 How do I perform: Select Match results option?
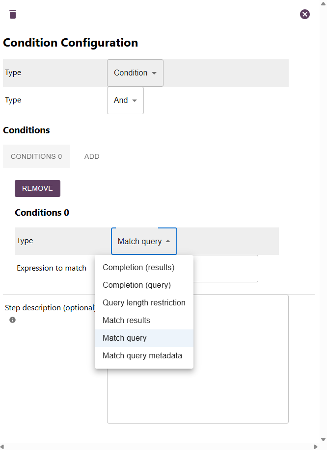pos(126,321)
